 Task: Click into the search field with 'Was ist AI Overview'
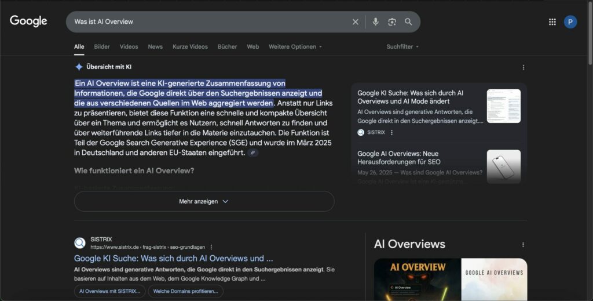(208, 22)
